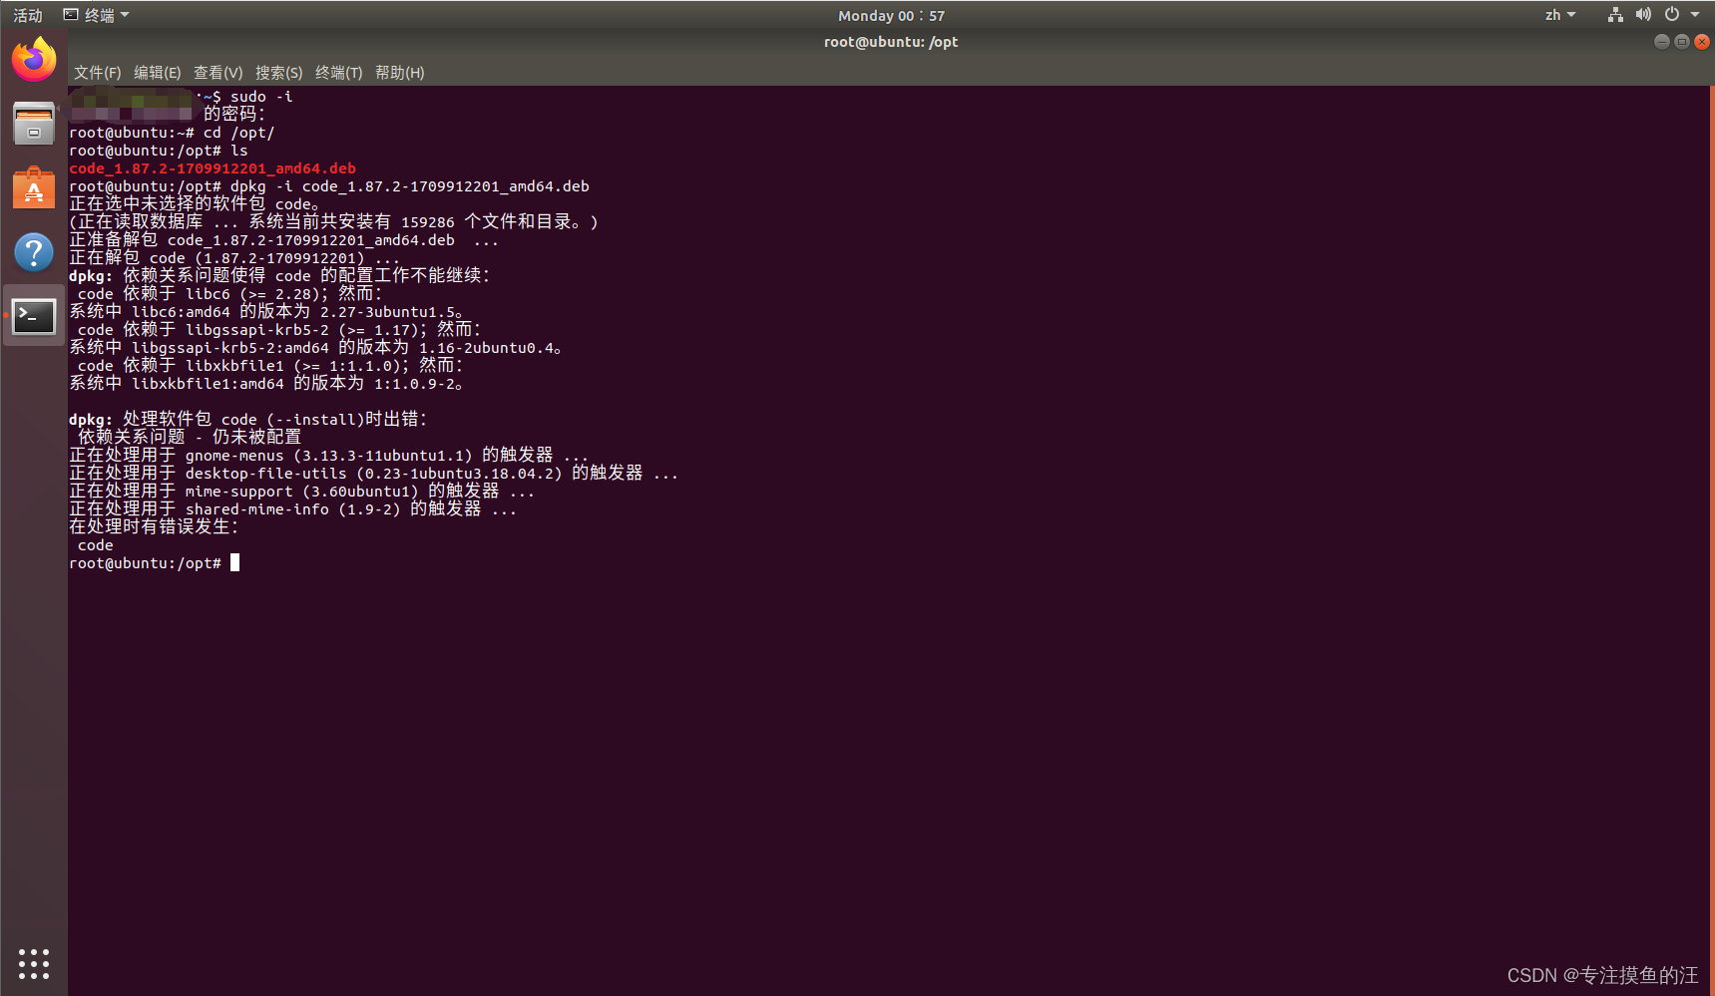The height and width of the screenshot is (996, 1715).
Task: Open the Monday 00:57 clock panel
Action: click(891, 15)
